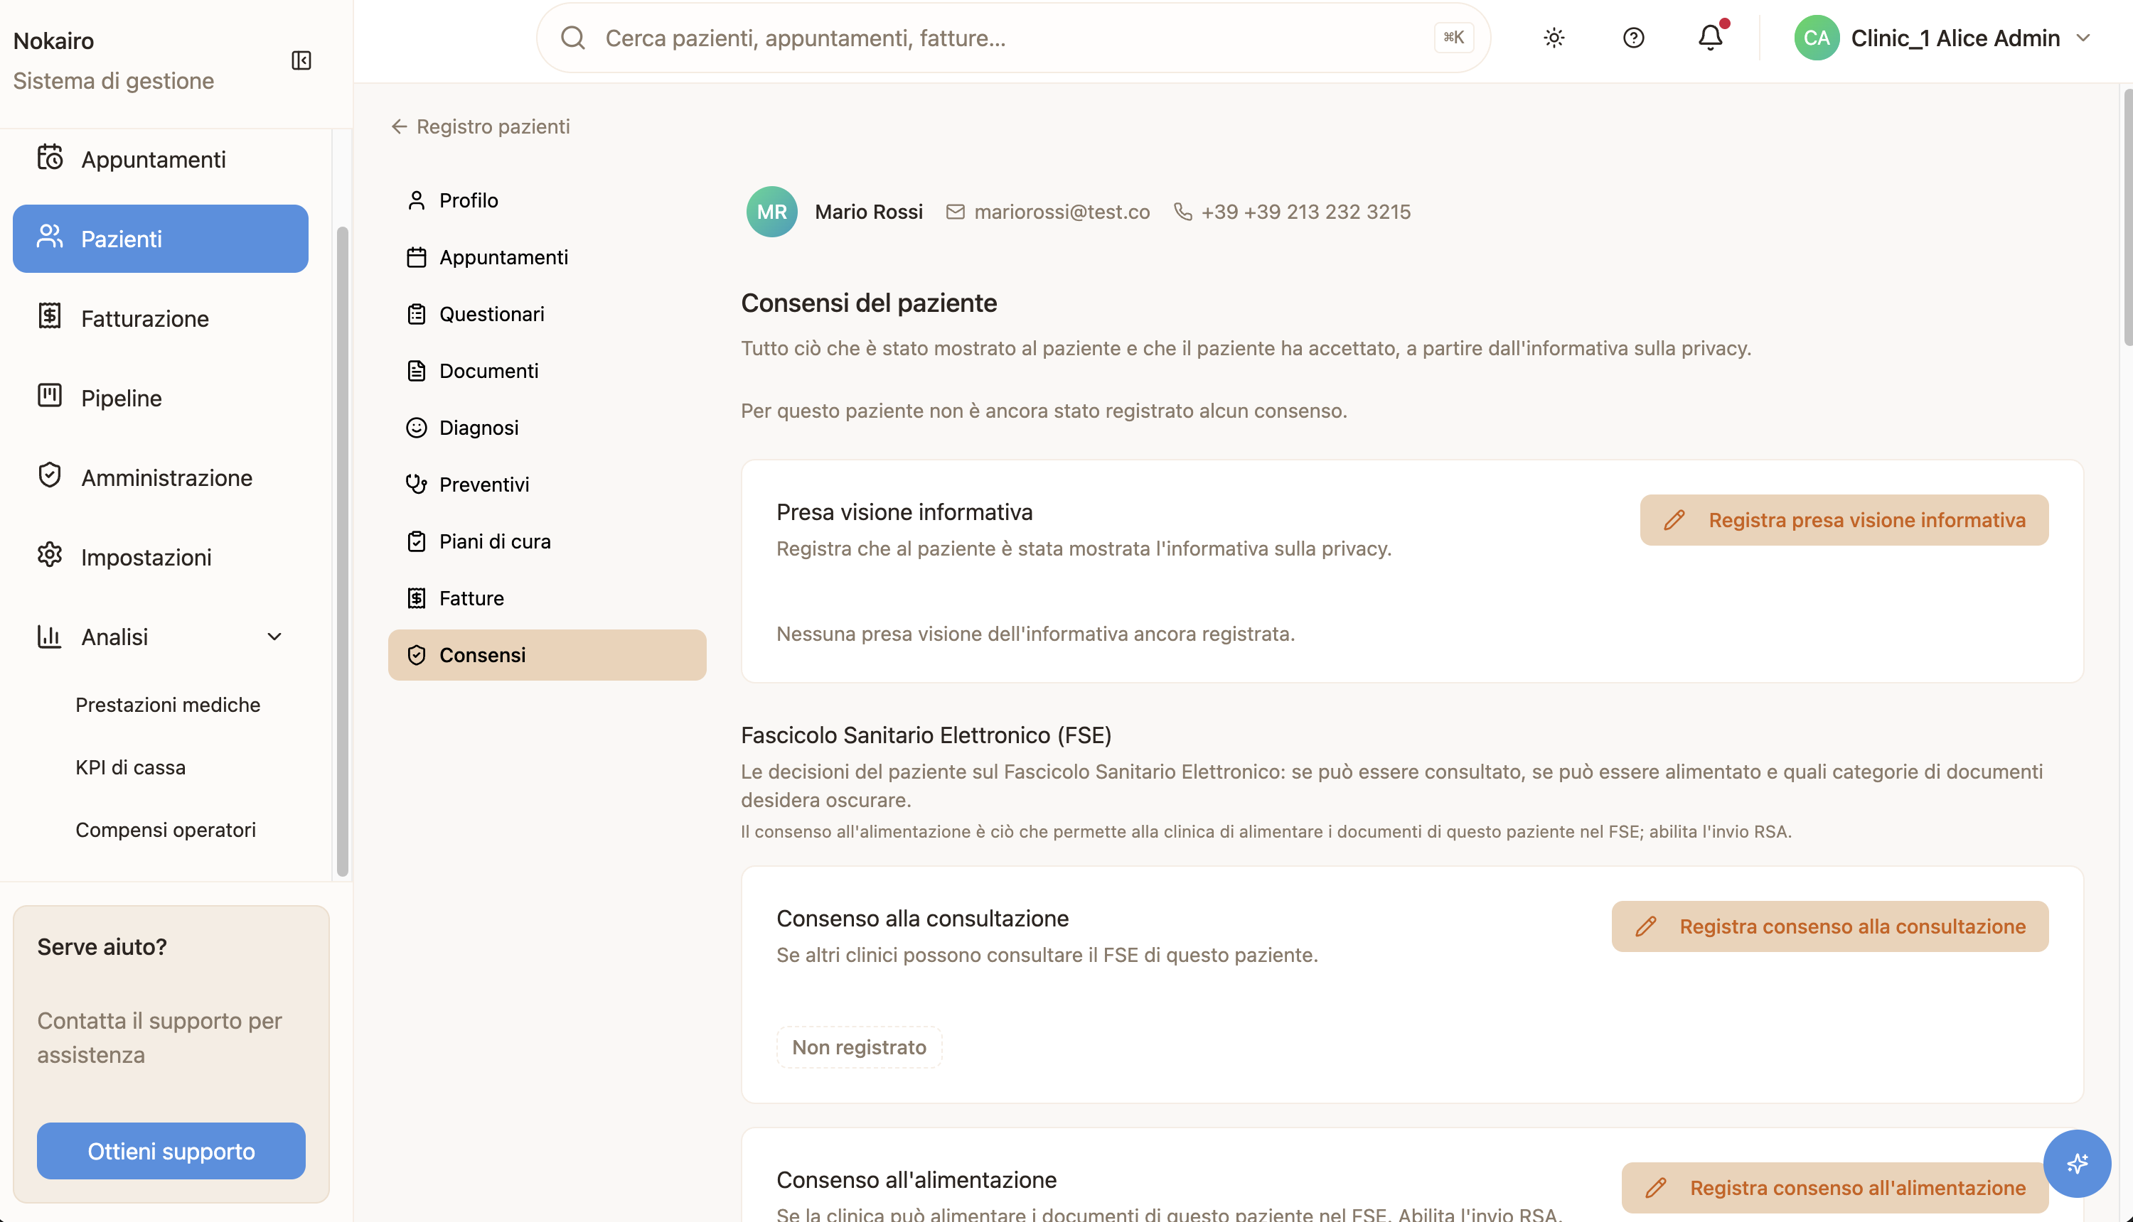Open notifications bell icon
Image resolution: width=2133 pixels, height=1222 pixels.
pyautogui.click(x=1711, y=38)
